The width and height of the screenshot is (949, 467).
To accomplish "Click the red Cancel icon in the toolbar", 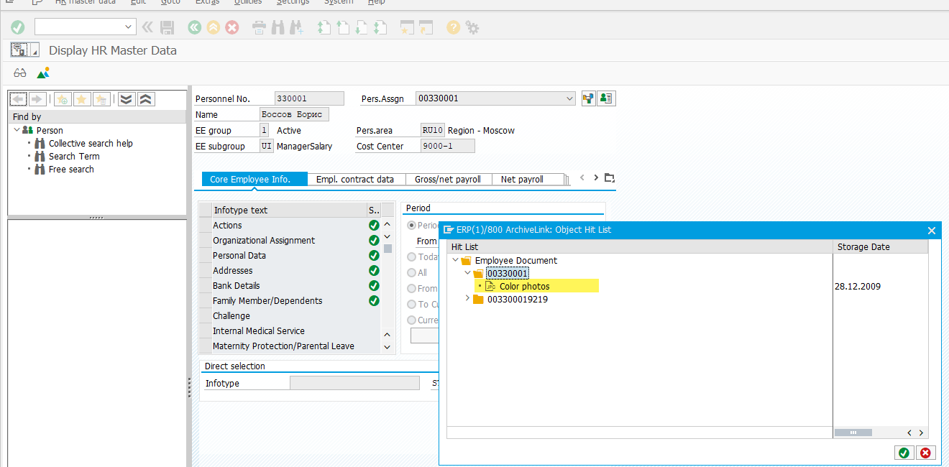I will click(x=232, y=27).
